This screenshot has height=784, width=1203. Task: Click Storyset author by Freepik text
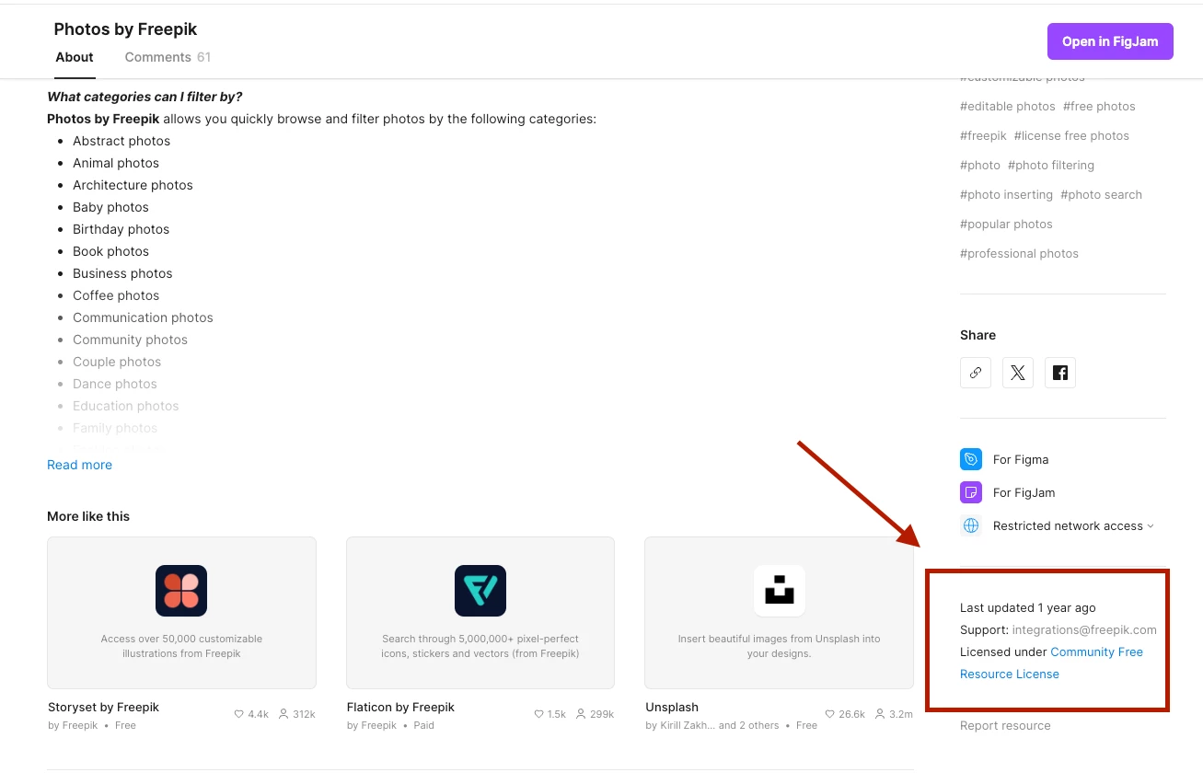(x=73, y=725)
